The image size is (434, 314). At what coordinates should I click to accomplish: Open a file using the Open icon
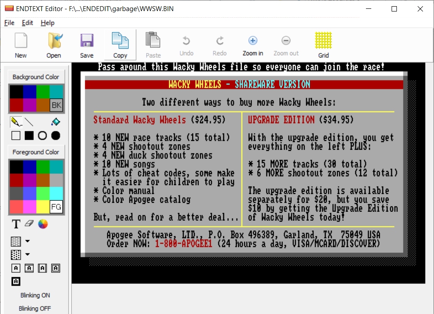(53, 45)
